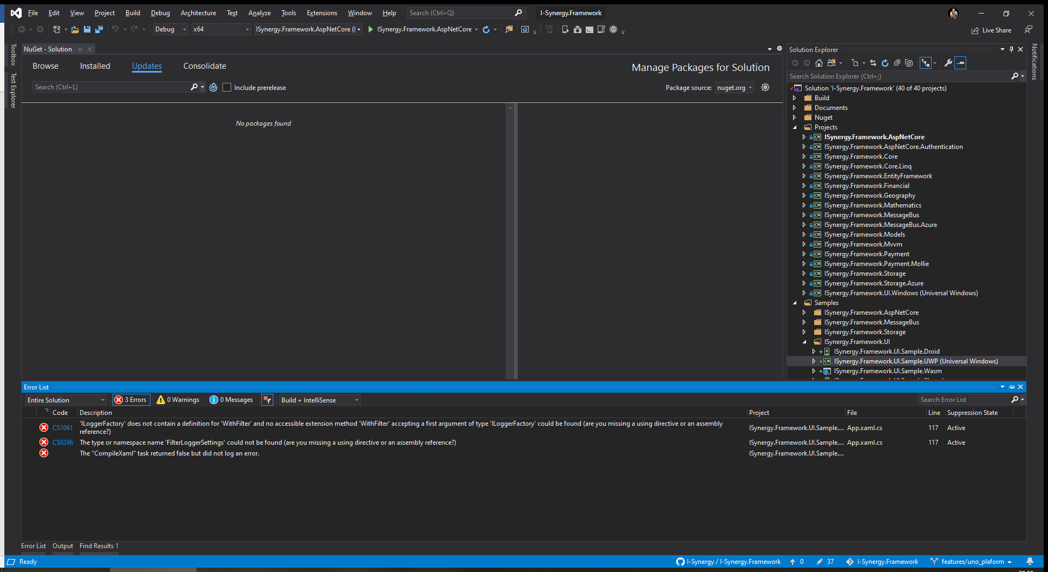Click Sync with Active Document icon

click(x=873, y=63)
